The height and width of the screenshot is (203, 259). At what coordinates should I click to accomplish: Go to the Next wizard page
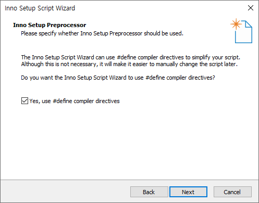click(188, 192)
